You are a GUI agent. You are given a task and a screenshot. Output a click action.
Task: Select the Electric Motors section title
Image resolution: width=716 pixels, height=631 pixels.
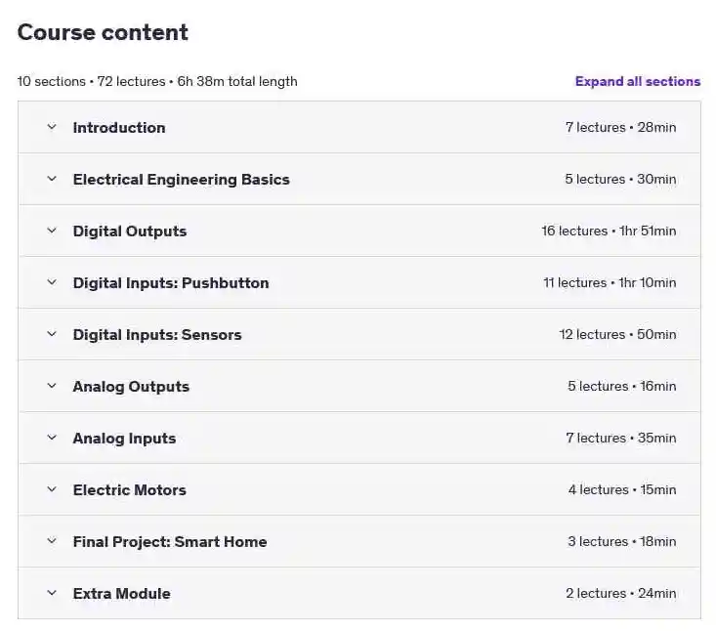(130, 490)
